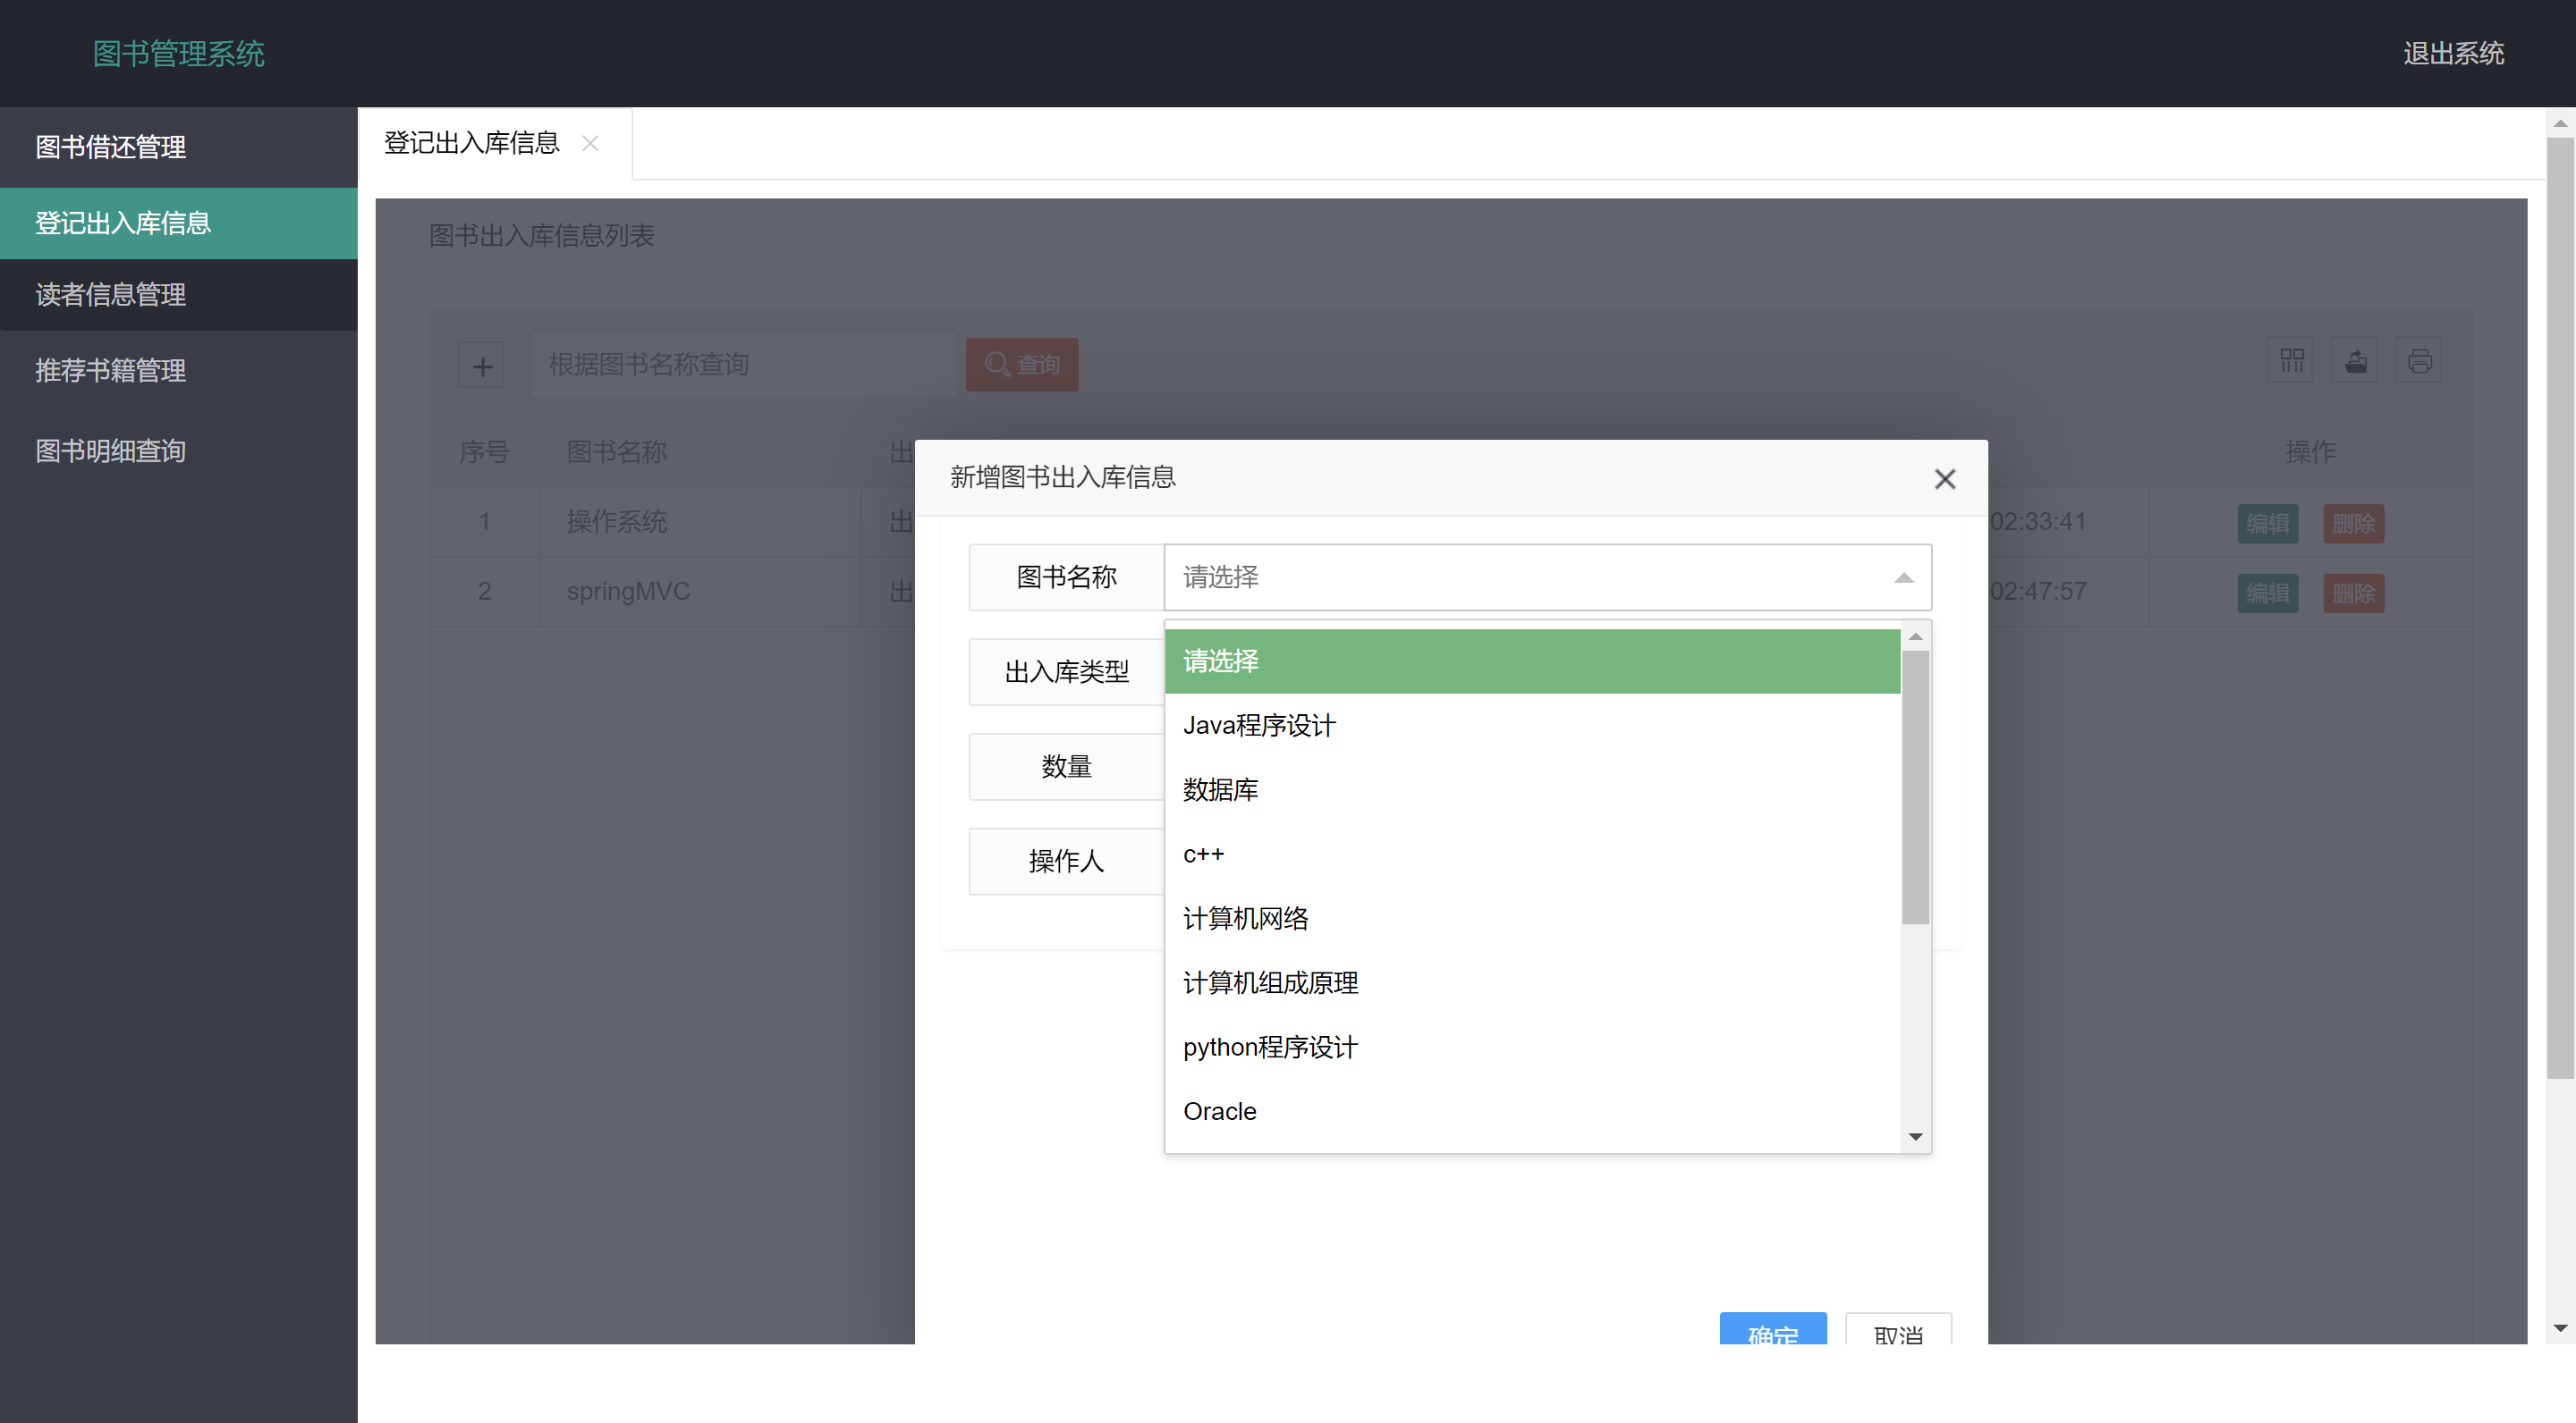Collapse the 图书名称 dropdown arrow
The height and width of the screenshot is (1423, 2576).
(x=1903, y=577)
